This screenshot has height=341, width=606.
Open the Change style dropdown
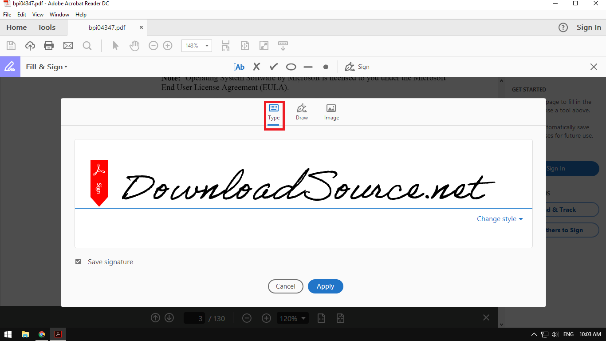[500, 219]
